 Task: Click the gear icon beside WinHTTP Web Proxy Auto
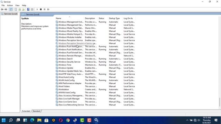tap(57, 74)
